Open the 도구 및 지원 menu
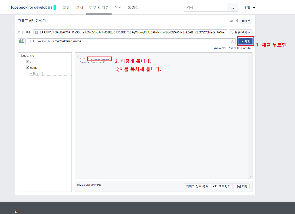Viewport: 295px width, 214px height. coord(99,7)
